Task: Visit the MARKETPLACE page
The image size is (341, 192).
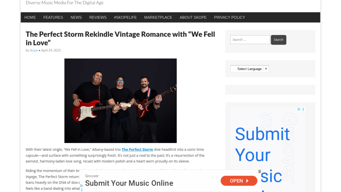Action: click(158, 17)
